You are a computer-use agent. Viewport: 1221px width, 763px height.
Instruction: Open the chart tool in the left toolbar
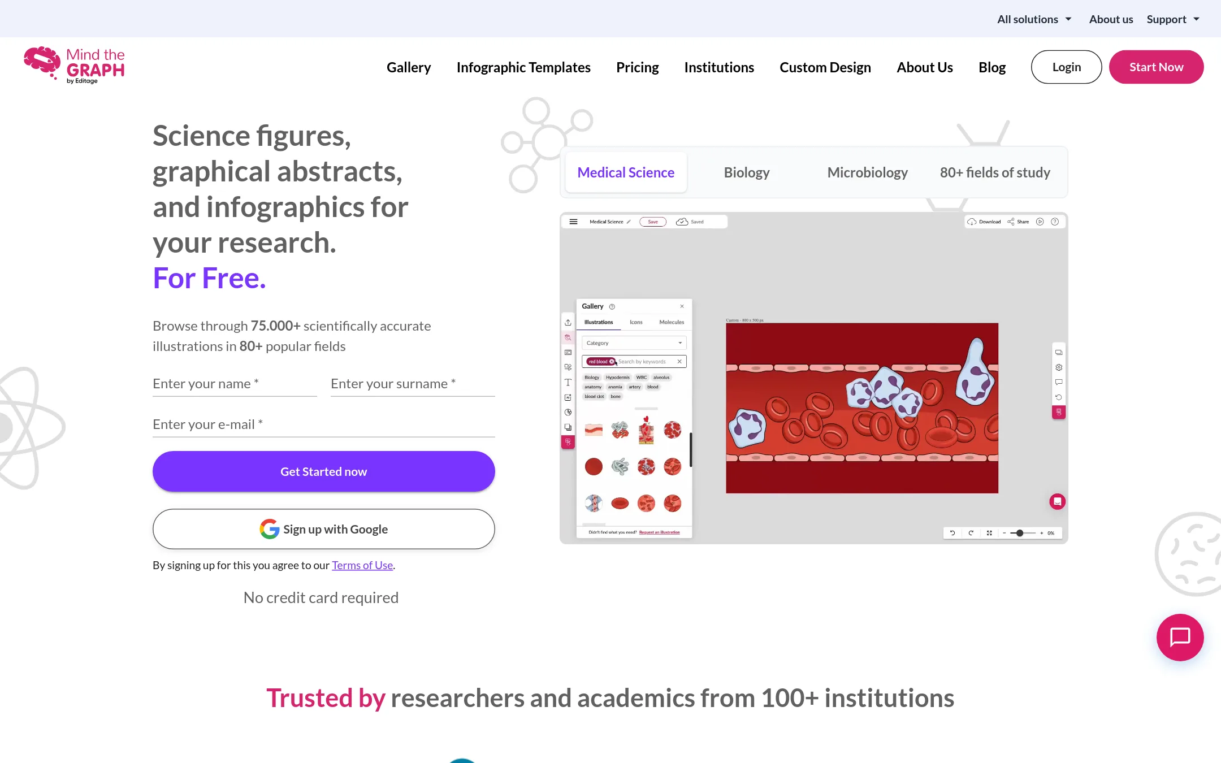(x=568, y=412)
